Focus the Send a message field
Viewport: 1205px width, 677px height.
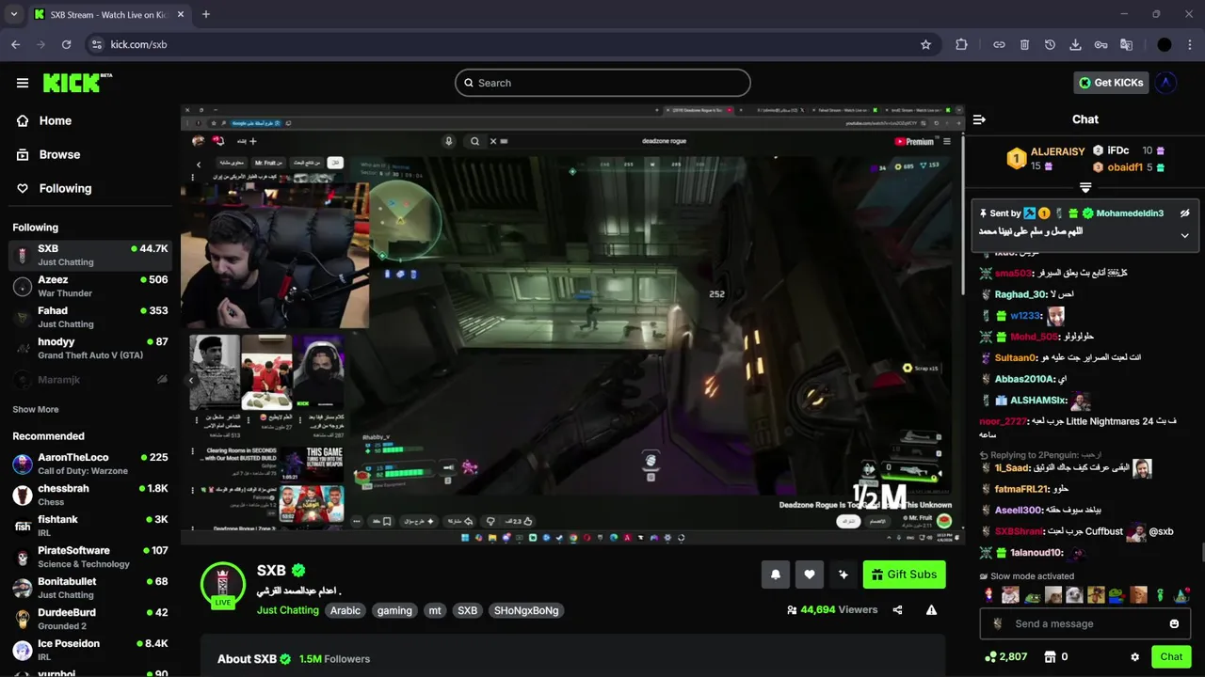(1084, 623)
